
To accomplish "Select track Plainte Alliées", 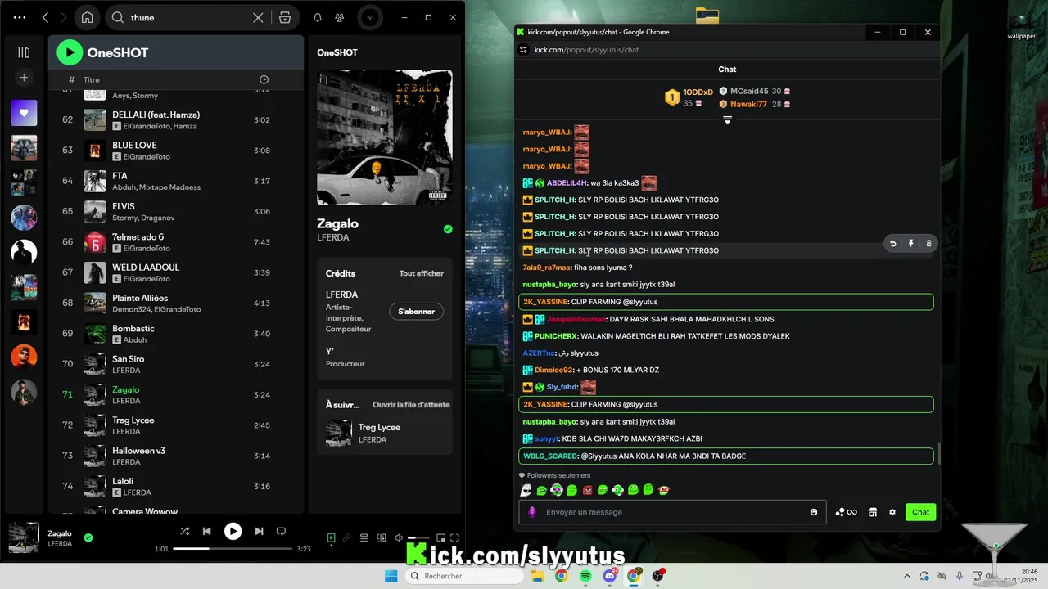I will point(176,303).
